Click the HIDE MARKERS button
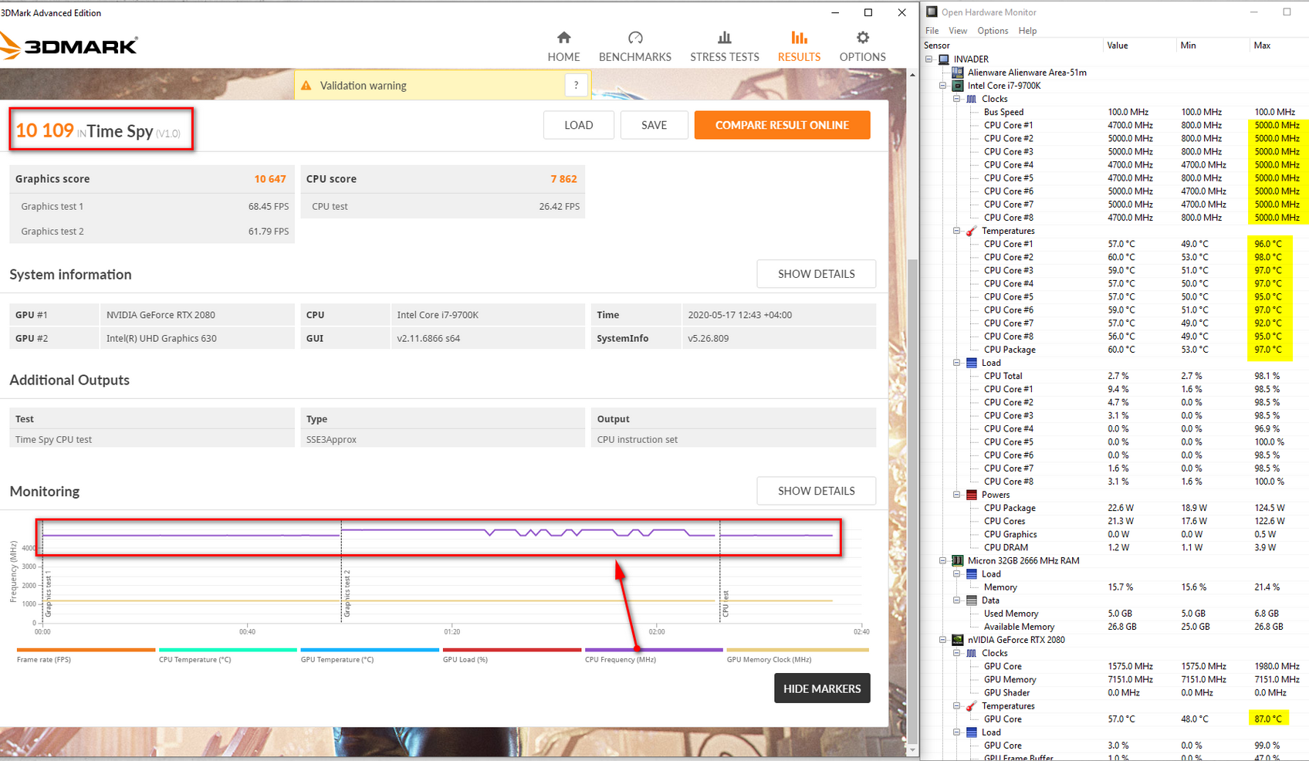1309x761 pixels. click(x=822, y=688)
